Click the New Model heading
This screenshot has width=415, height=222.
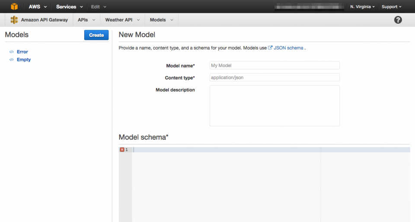[137, 35]
